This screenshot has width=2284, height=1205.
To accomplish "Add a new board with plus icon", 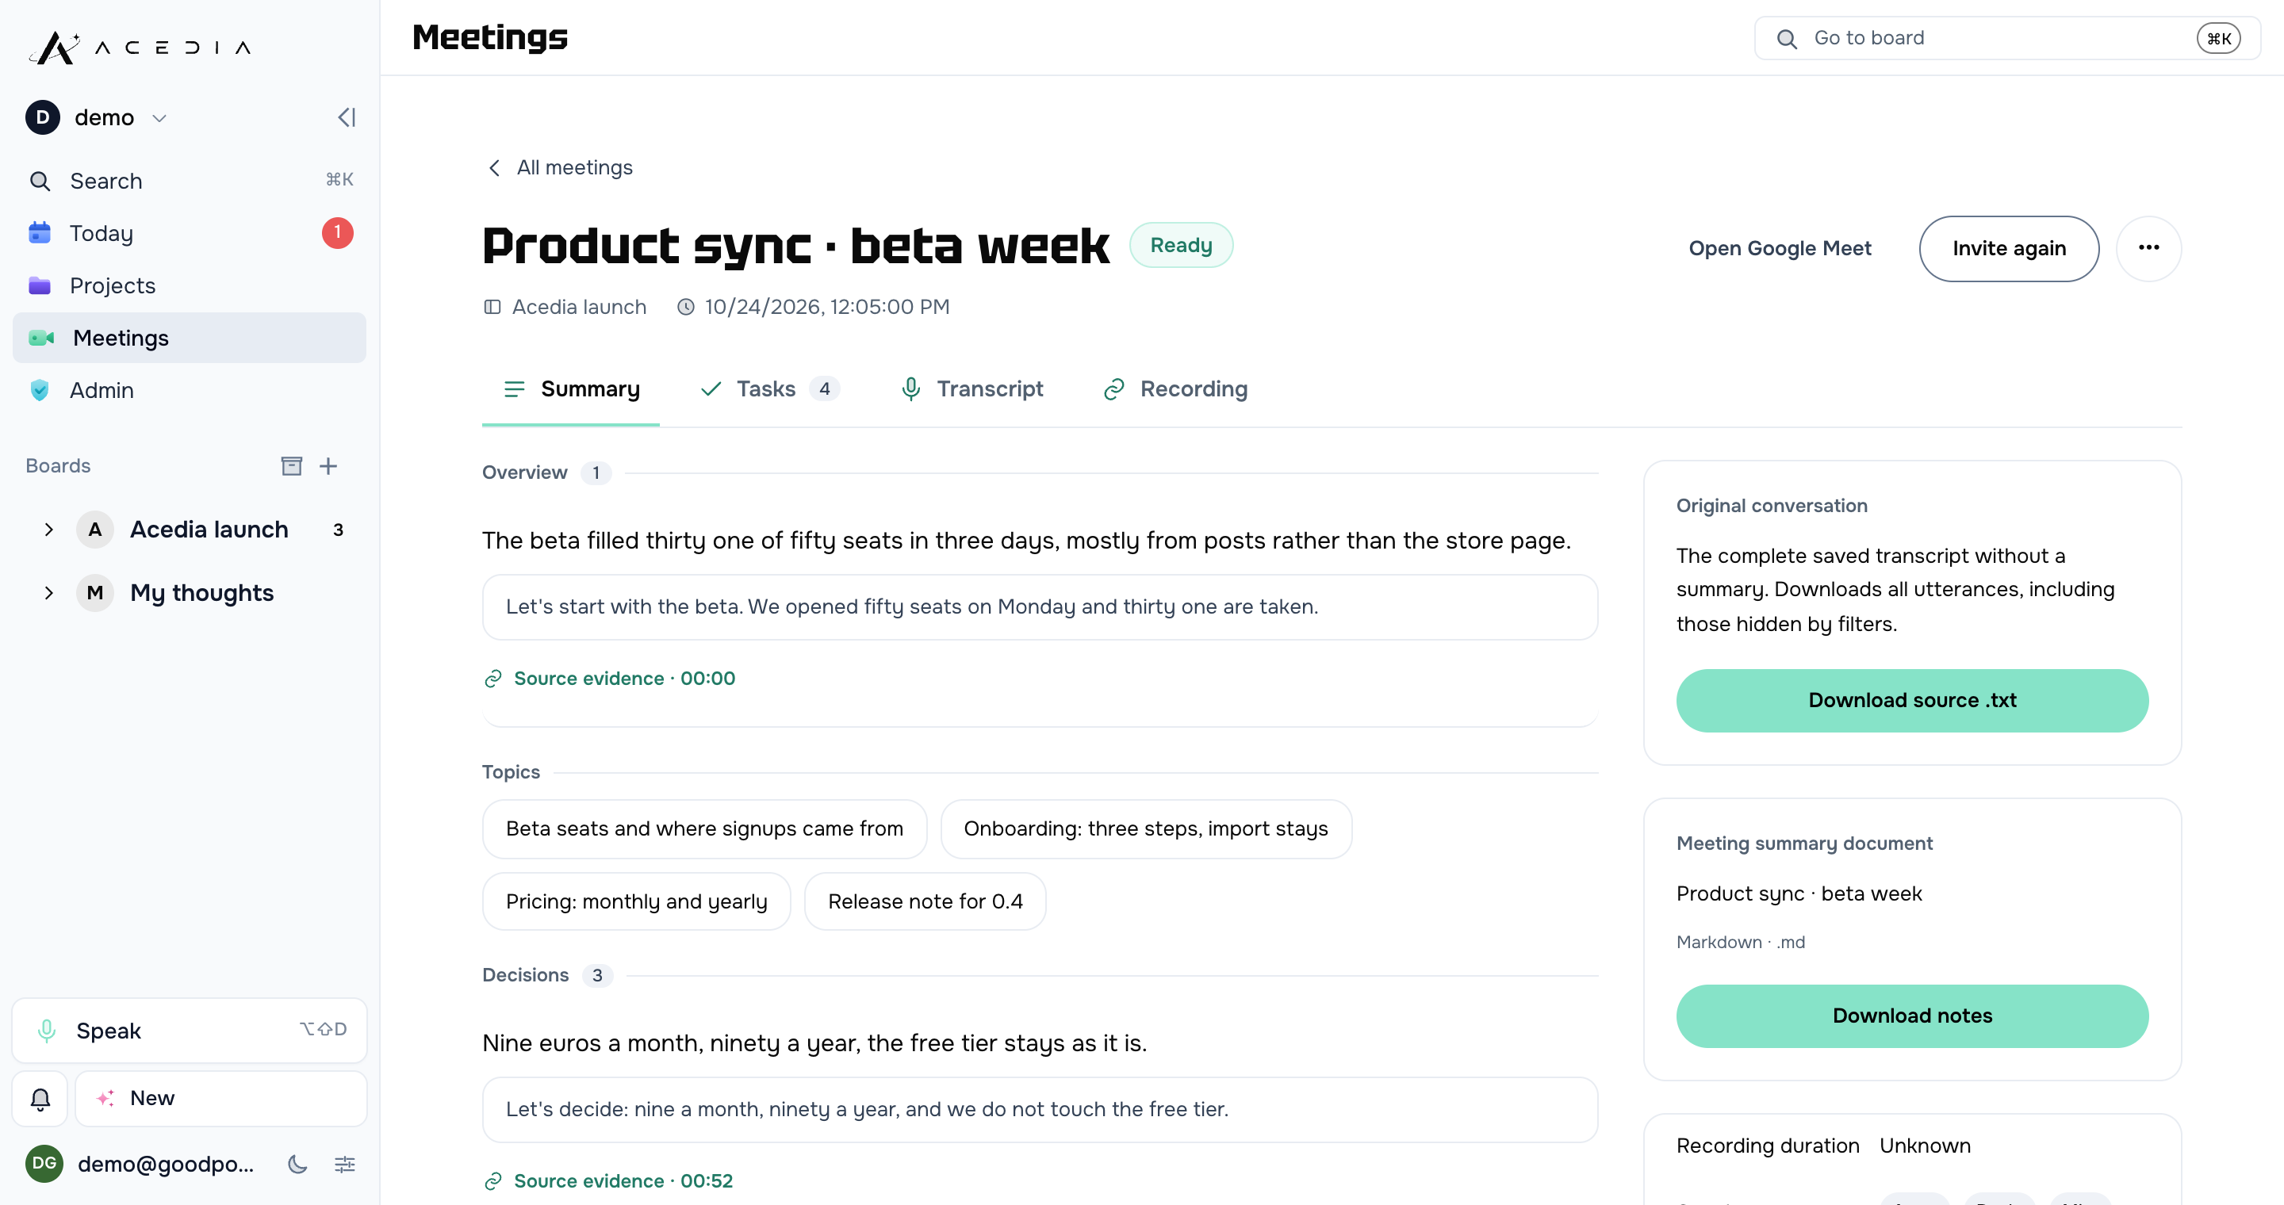I will pyautogui.click(x=328, y=466).
